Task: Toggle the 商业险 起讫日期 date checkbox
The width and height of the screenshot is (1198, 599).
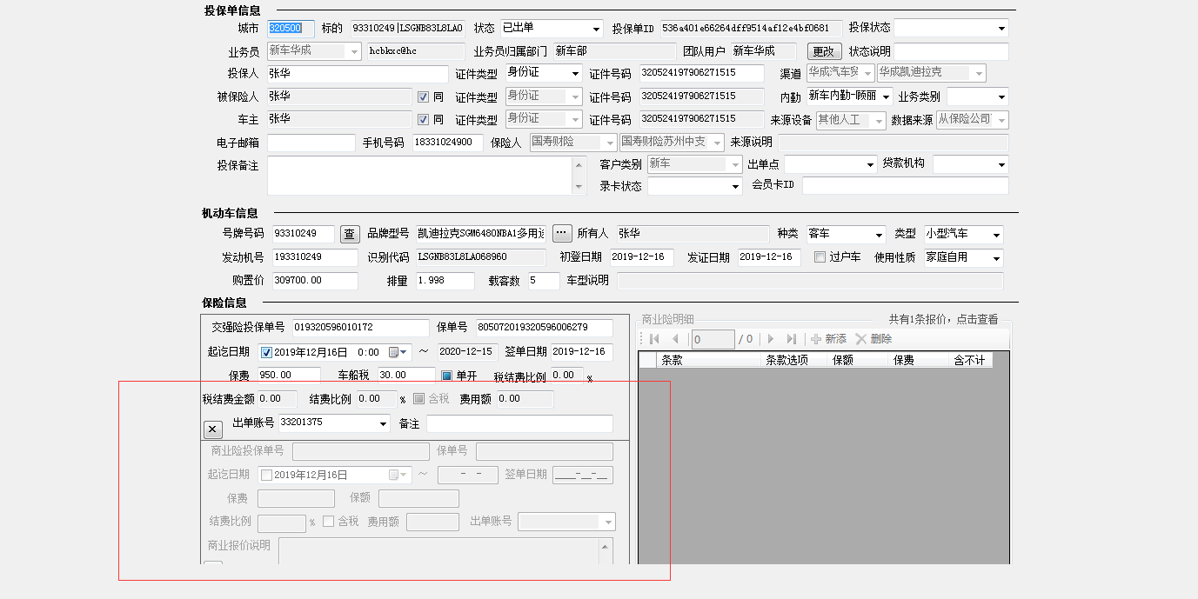Action: pos(266,475)
